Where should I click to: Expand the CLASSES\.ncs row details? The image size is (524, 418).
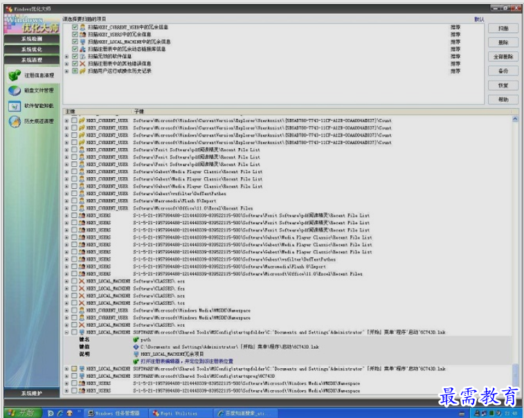(x=66, y=296)
